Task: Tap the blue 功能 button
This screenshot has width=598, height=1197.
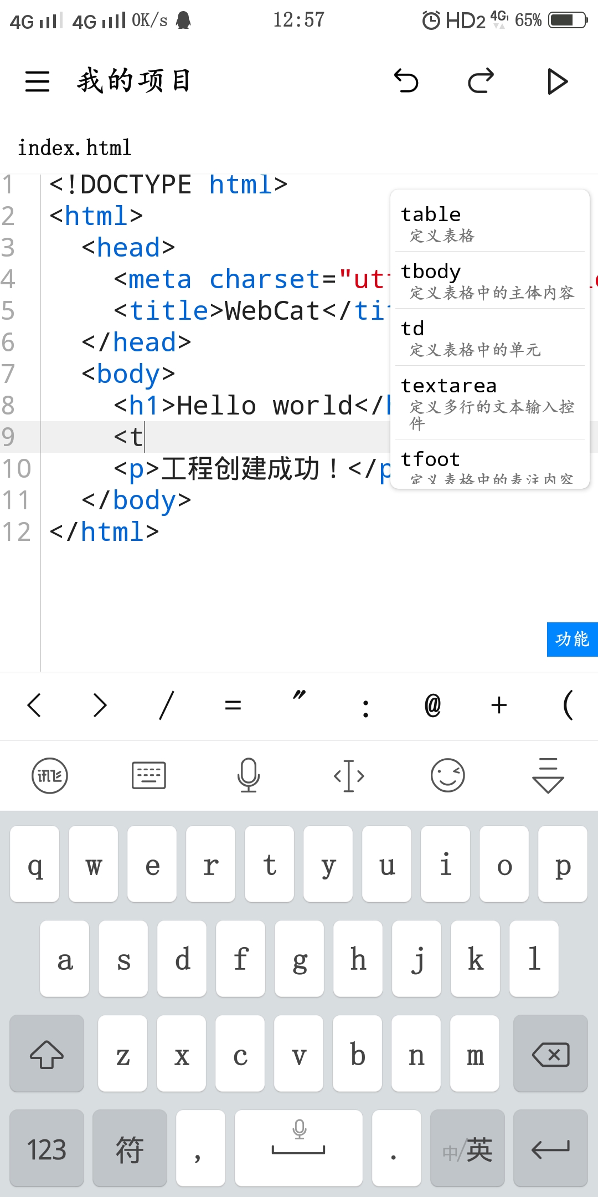Action: point(573,640)
